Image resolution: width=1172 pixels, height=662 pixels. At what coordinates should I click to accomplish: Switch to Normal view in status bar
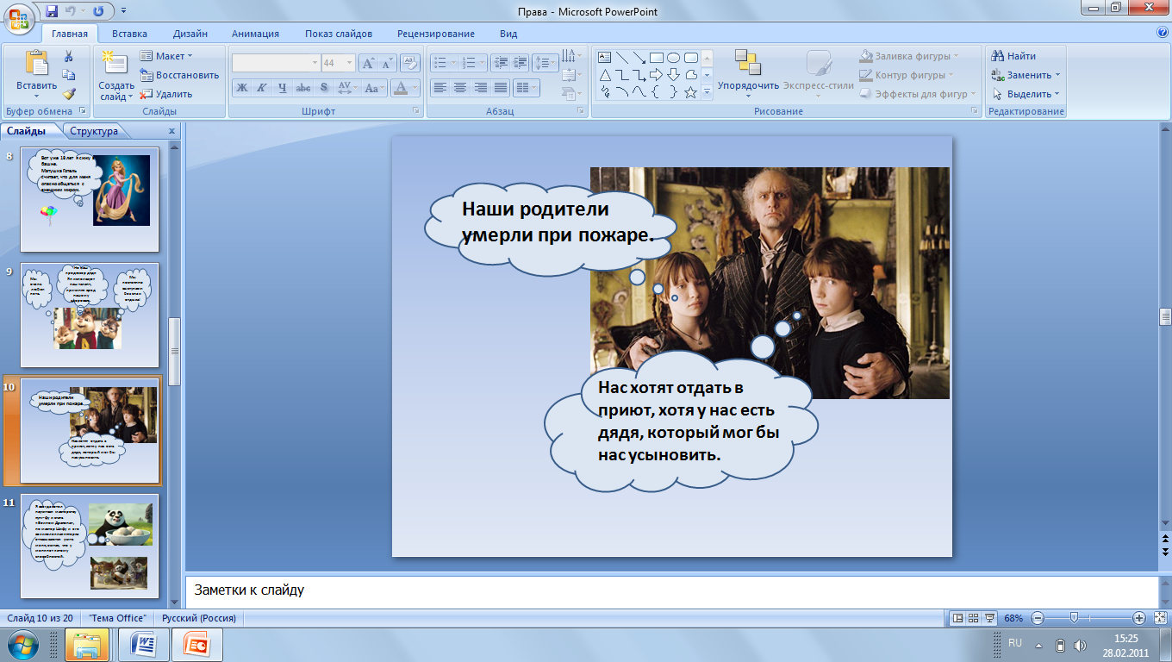[x=957, y=618]
